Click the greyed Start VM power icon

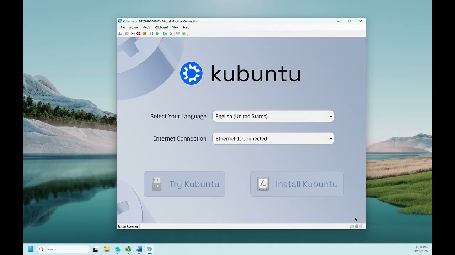coord(127,34)
